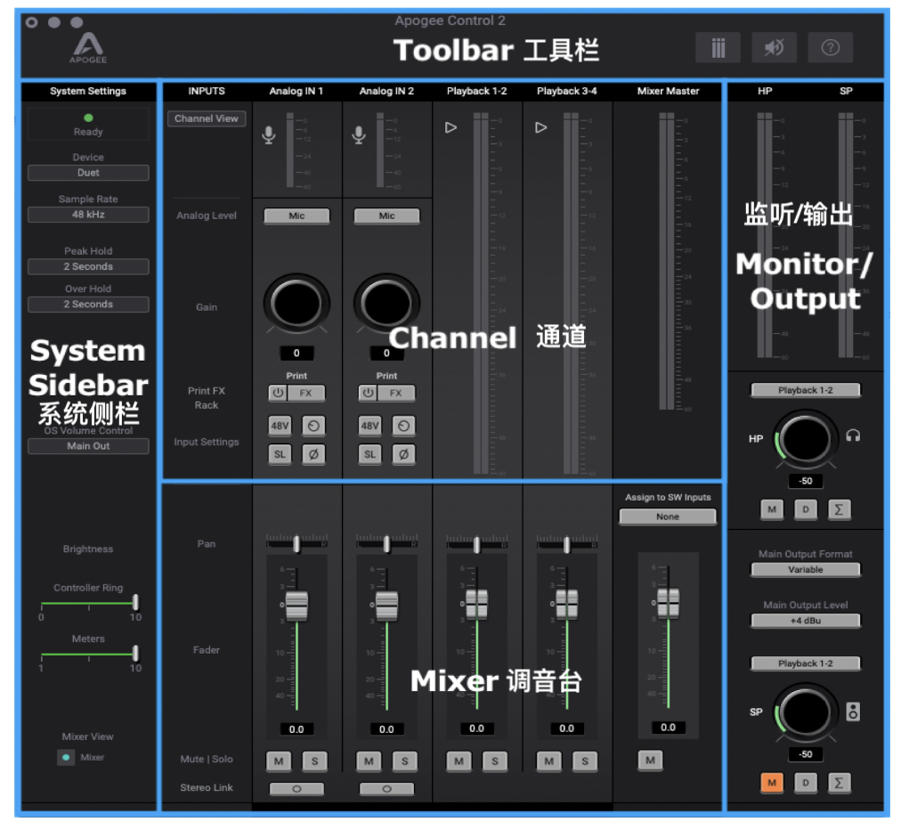Click the microphone icon on Analog IN 1

point(268,134)
